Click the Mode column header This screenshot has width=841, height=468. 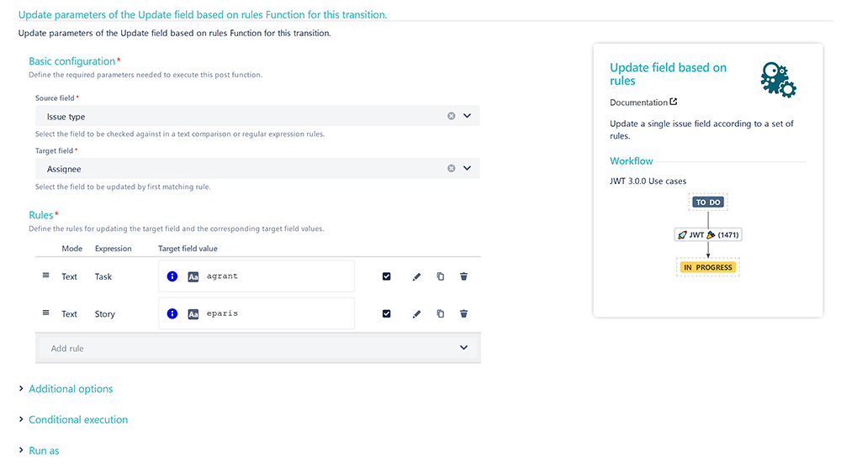[x=71, y=249]
